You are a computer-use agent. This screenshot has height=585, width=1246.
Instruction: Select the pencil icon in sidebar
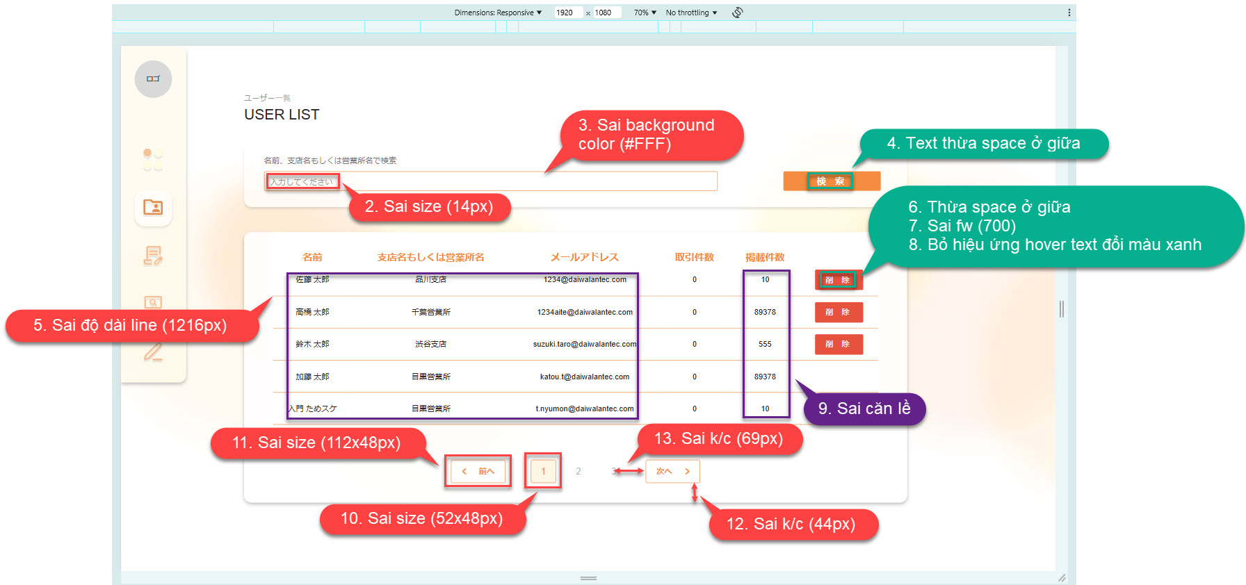tap(153, 353)
